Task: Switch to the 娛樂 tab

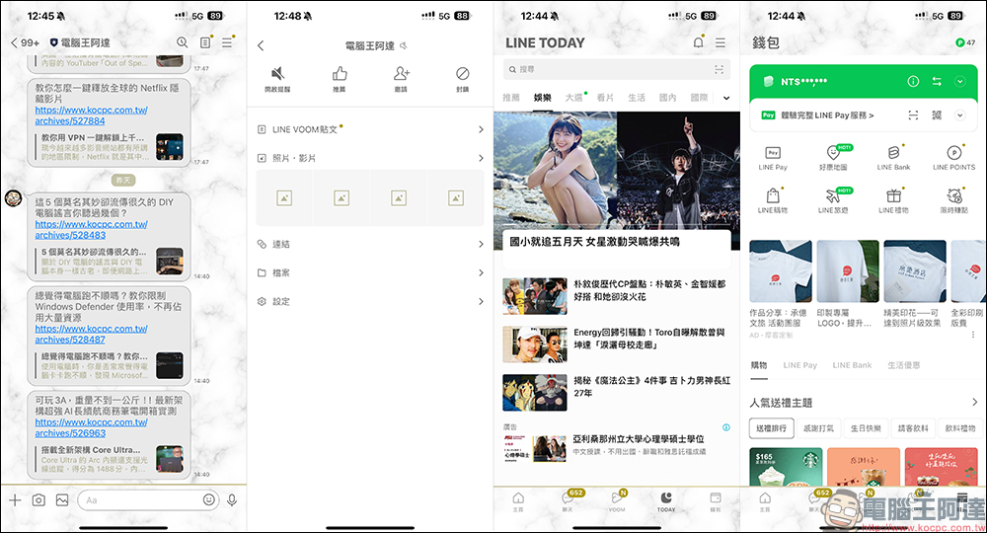Action: (543, 98)
